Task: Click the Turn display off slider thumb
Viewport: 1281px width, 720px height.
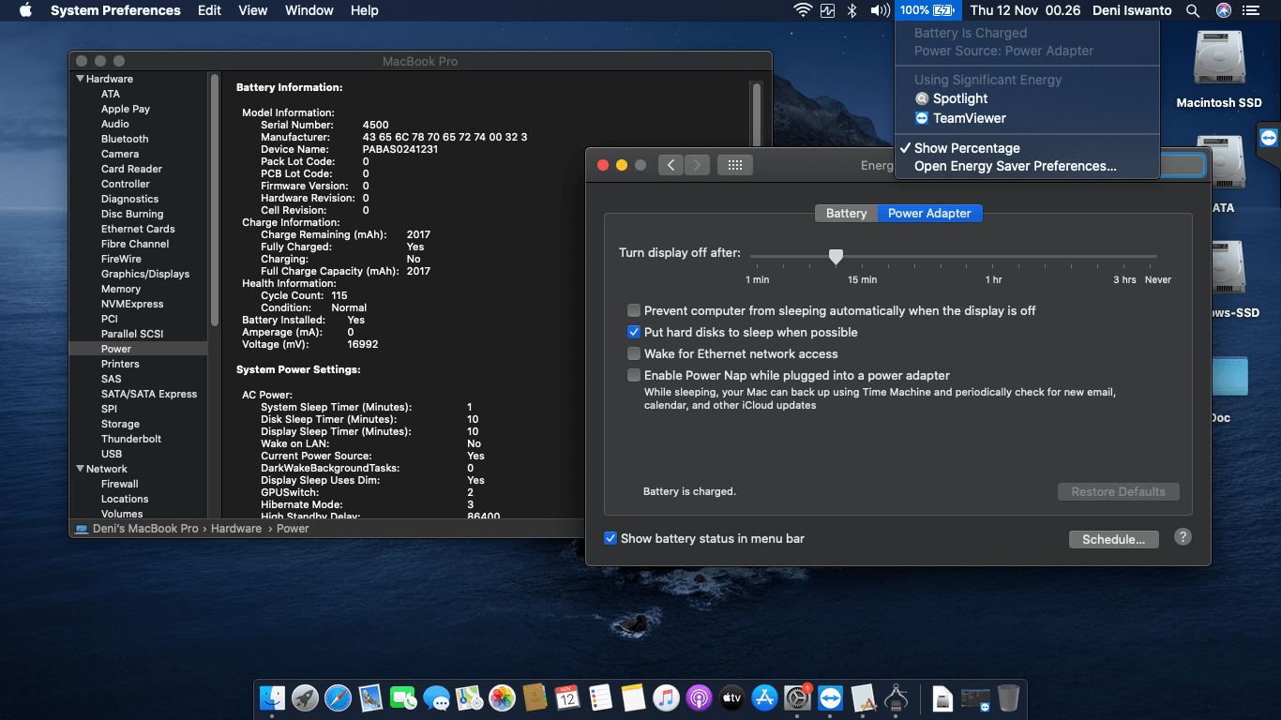Action: (836, 256)
